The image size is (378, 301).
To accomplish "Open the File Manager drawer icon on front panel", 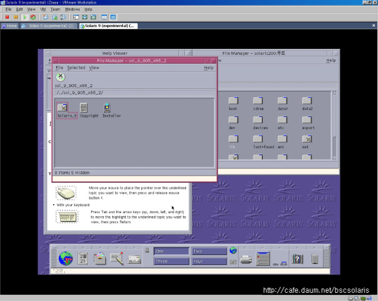I will point(100,259).
